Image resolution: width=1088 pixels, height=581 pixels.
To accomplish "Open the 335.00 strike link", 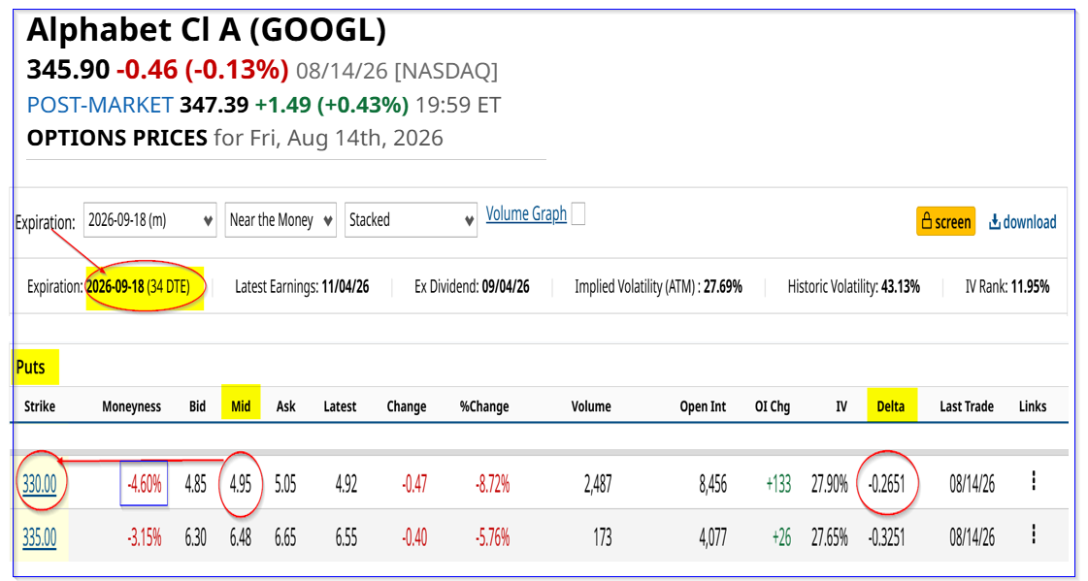I will pos(40,537).
